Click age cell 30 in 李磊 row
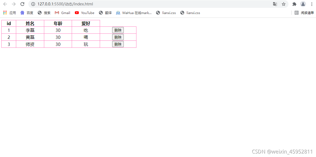Screen dimensions: 316x157 58,30
